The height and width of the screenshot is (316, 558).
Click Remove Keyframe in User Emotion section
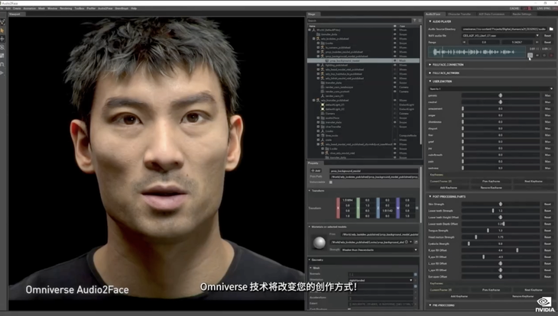click(491, 188)
